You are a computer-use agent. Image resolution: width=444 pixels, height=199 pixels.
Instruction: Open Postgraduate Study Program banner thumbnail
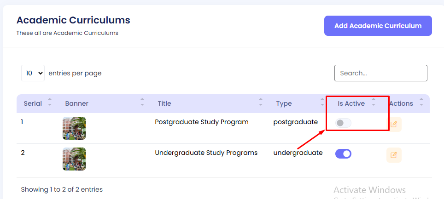click(x=74, y=128)
